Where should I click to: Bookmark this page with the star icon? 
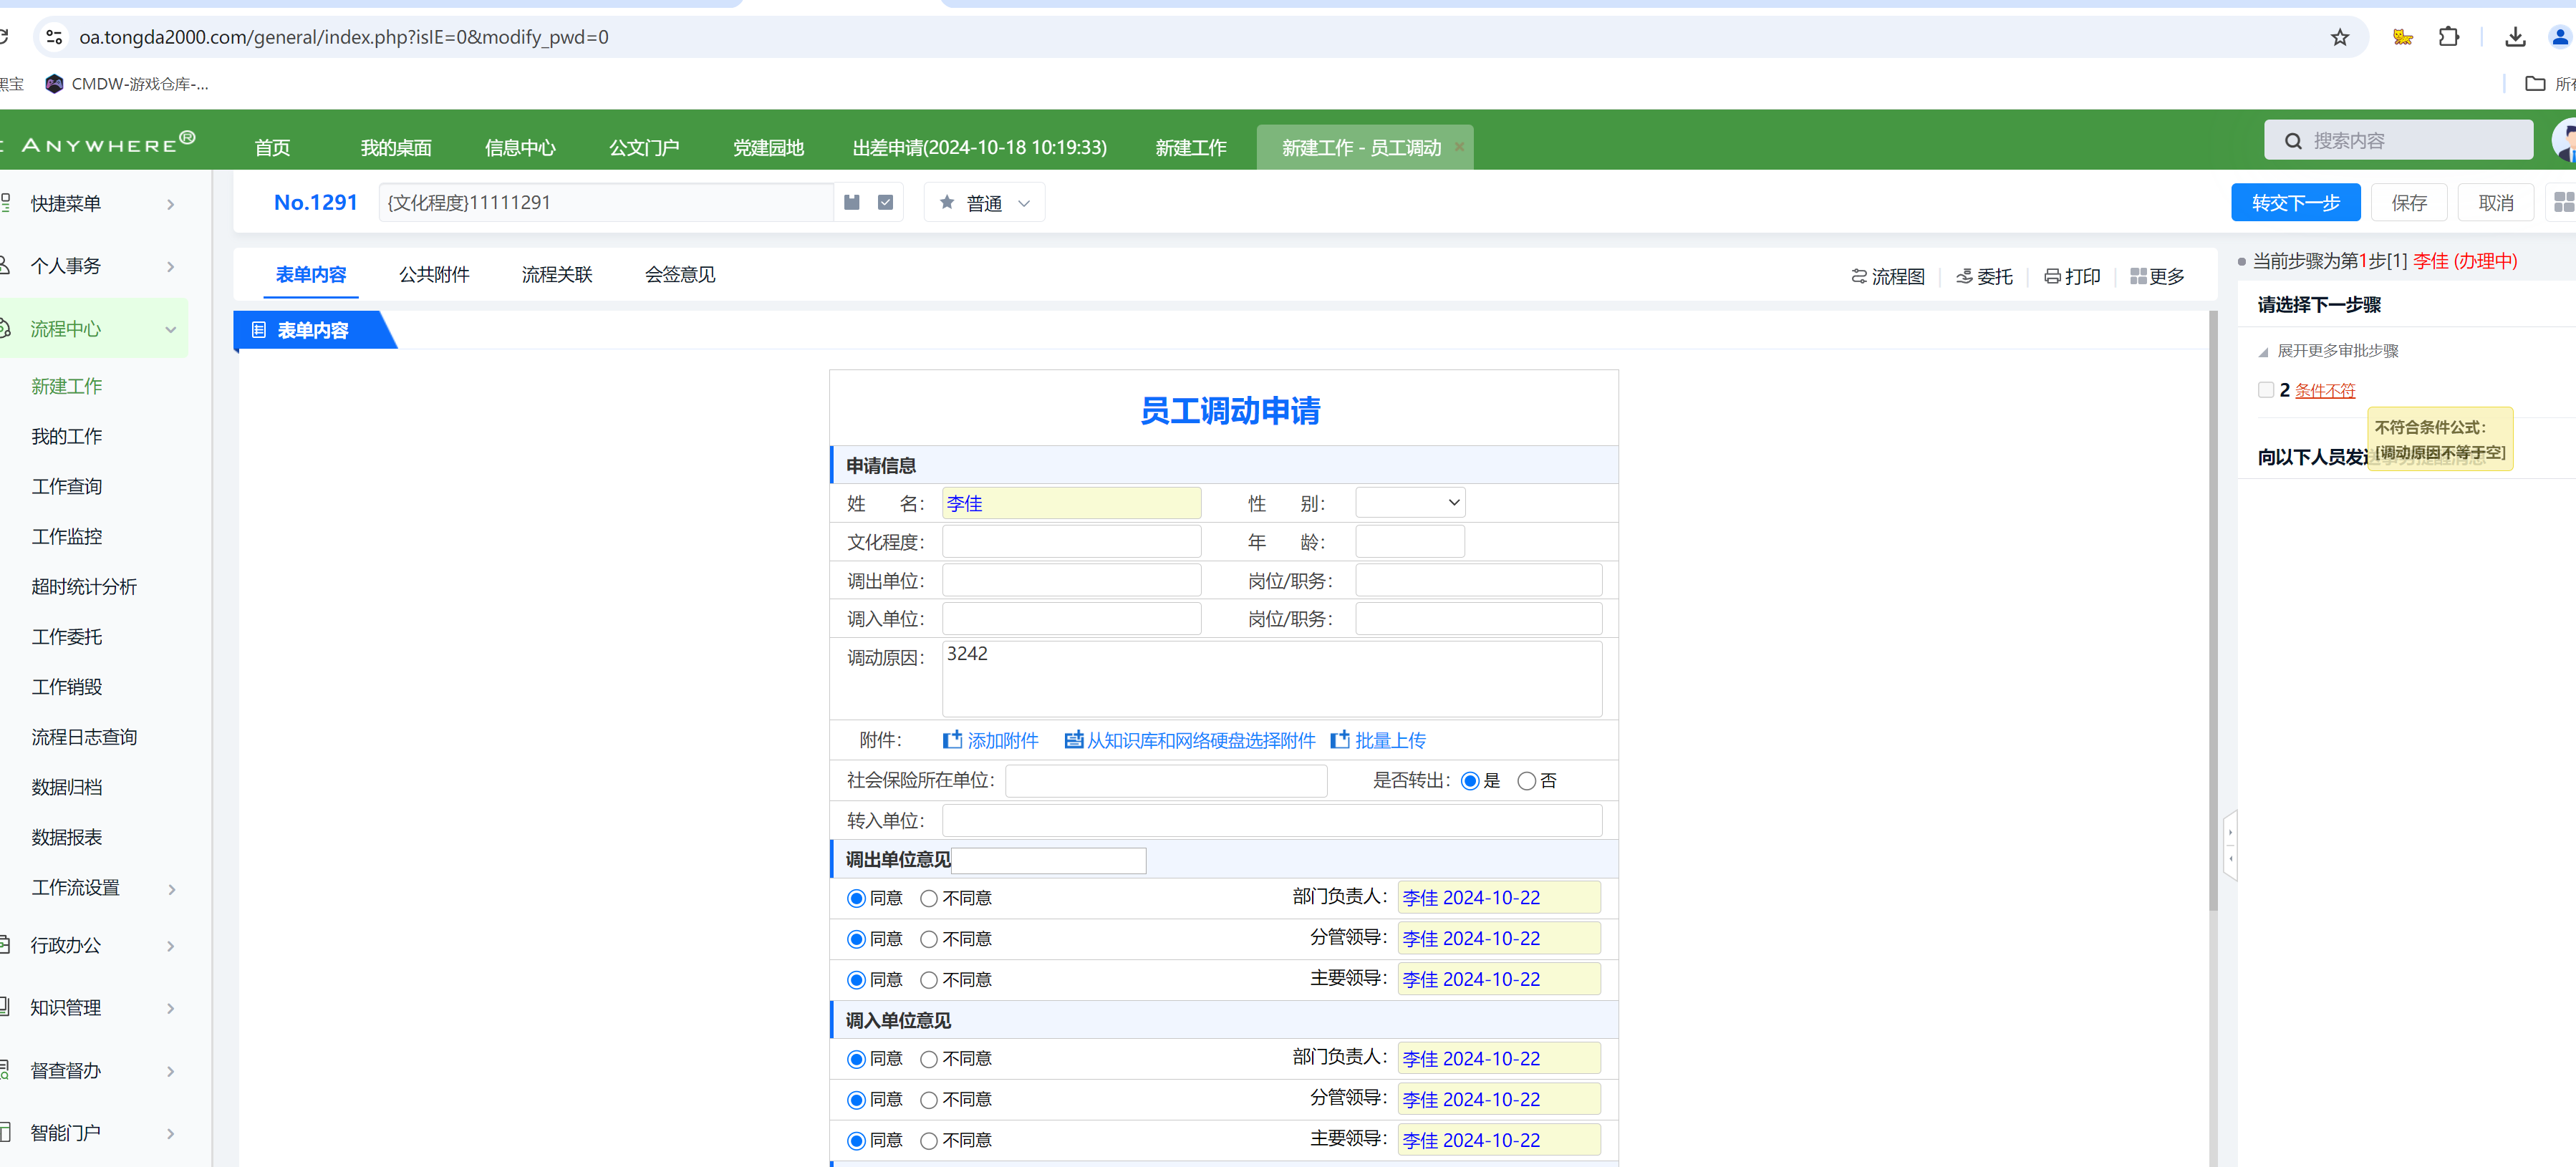click(x=2339, y=37)
